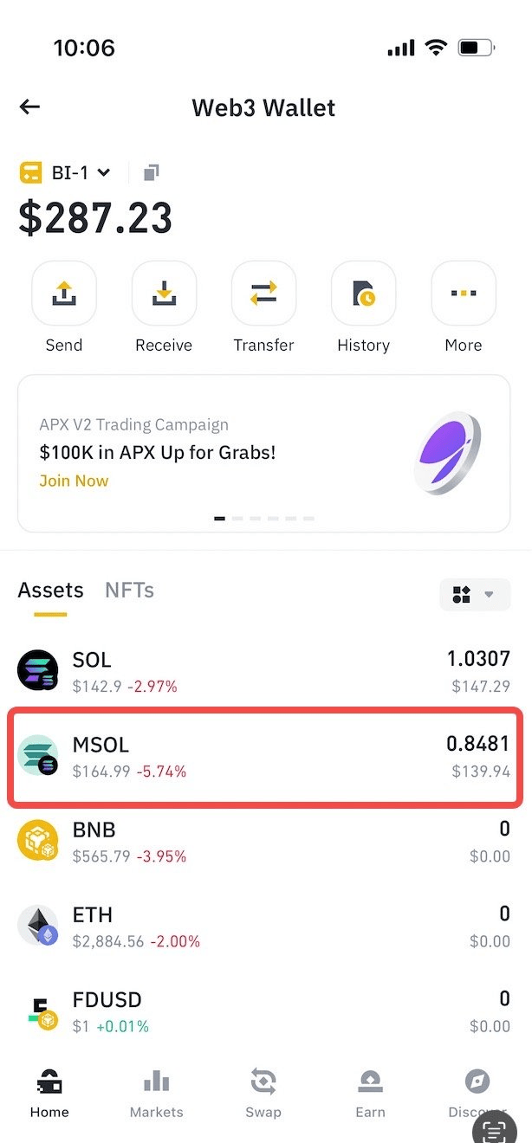This screenshot has width=532, height=1143.
Task: Tap the Send icon
Action: pyautogui.click(x=64, y=294)
